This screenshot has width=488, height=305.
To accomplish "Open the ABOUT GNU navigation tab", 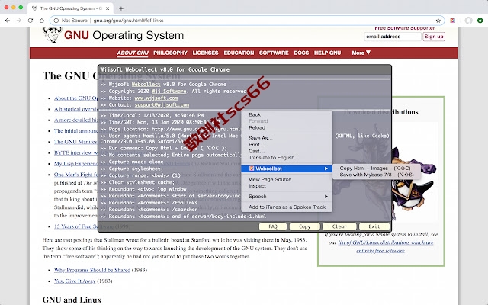I will [x=133, y=53].
